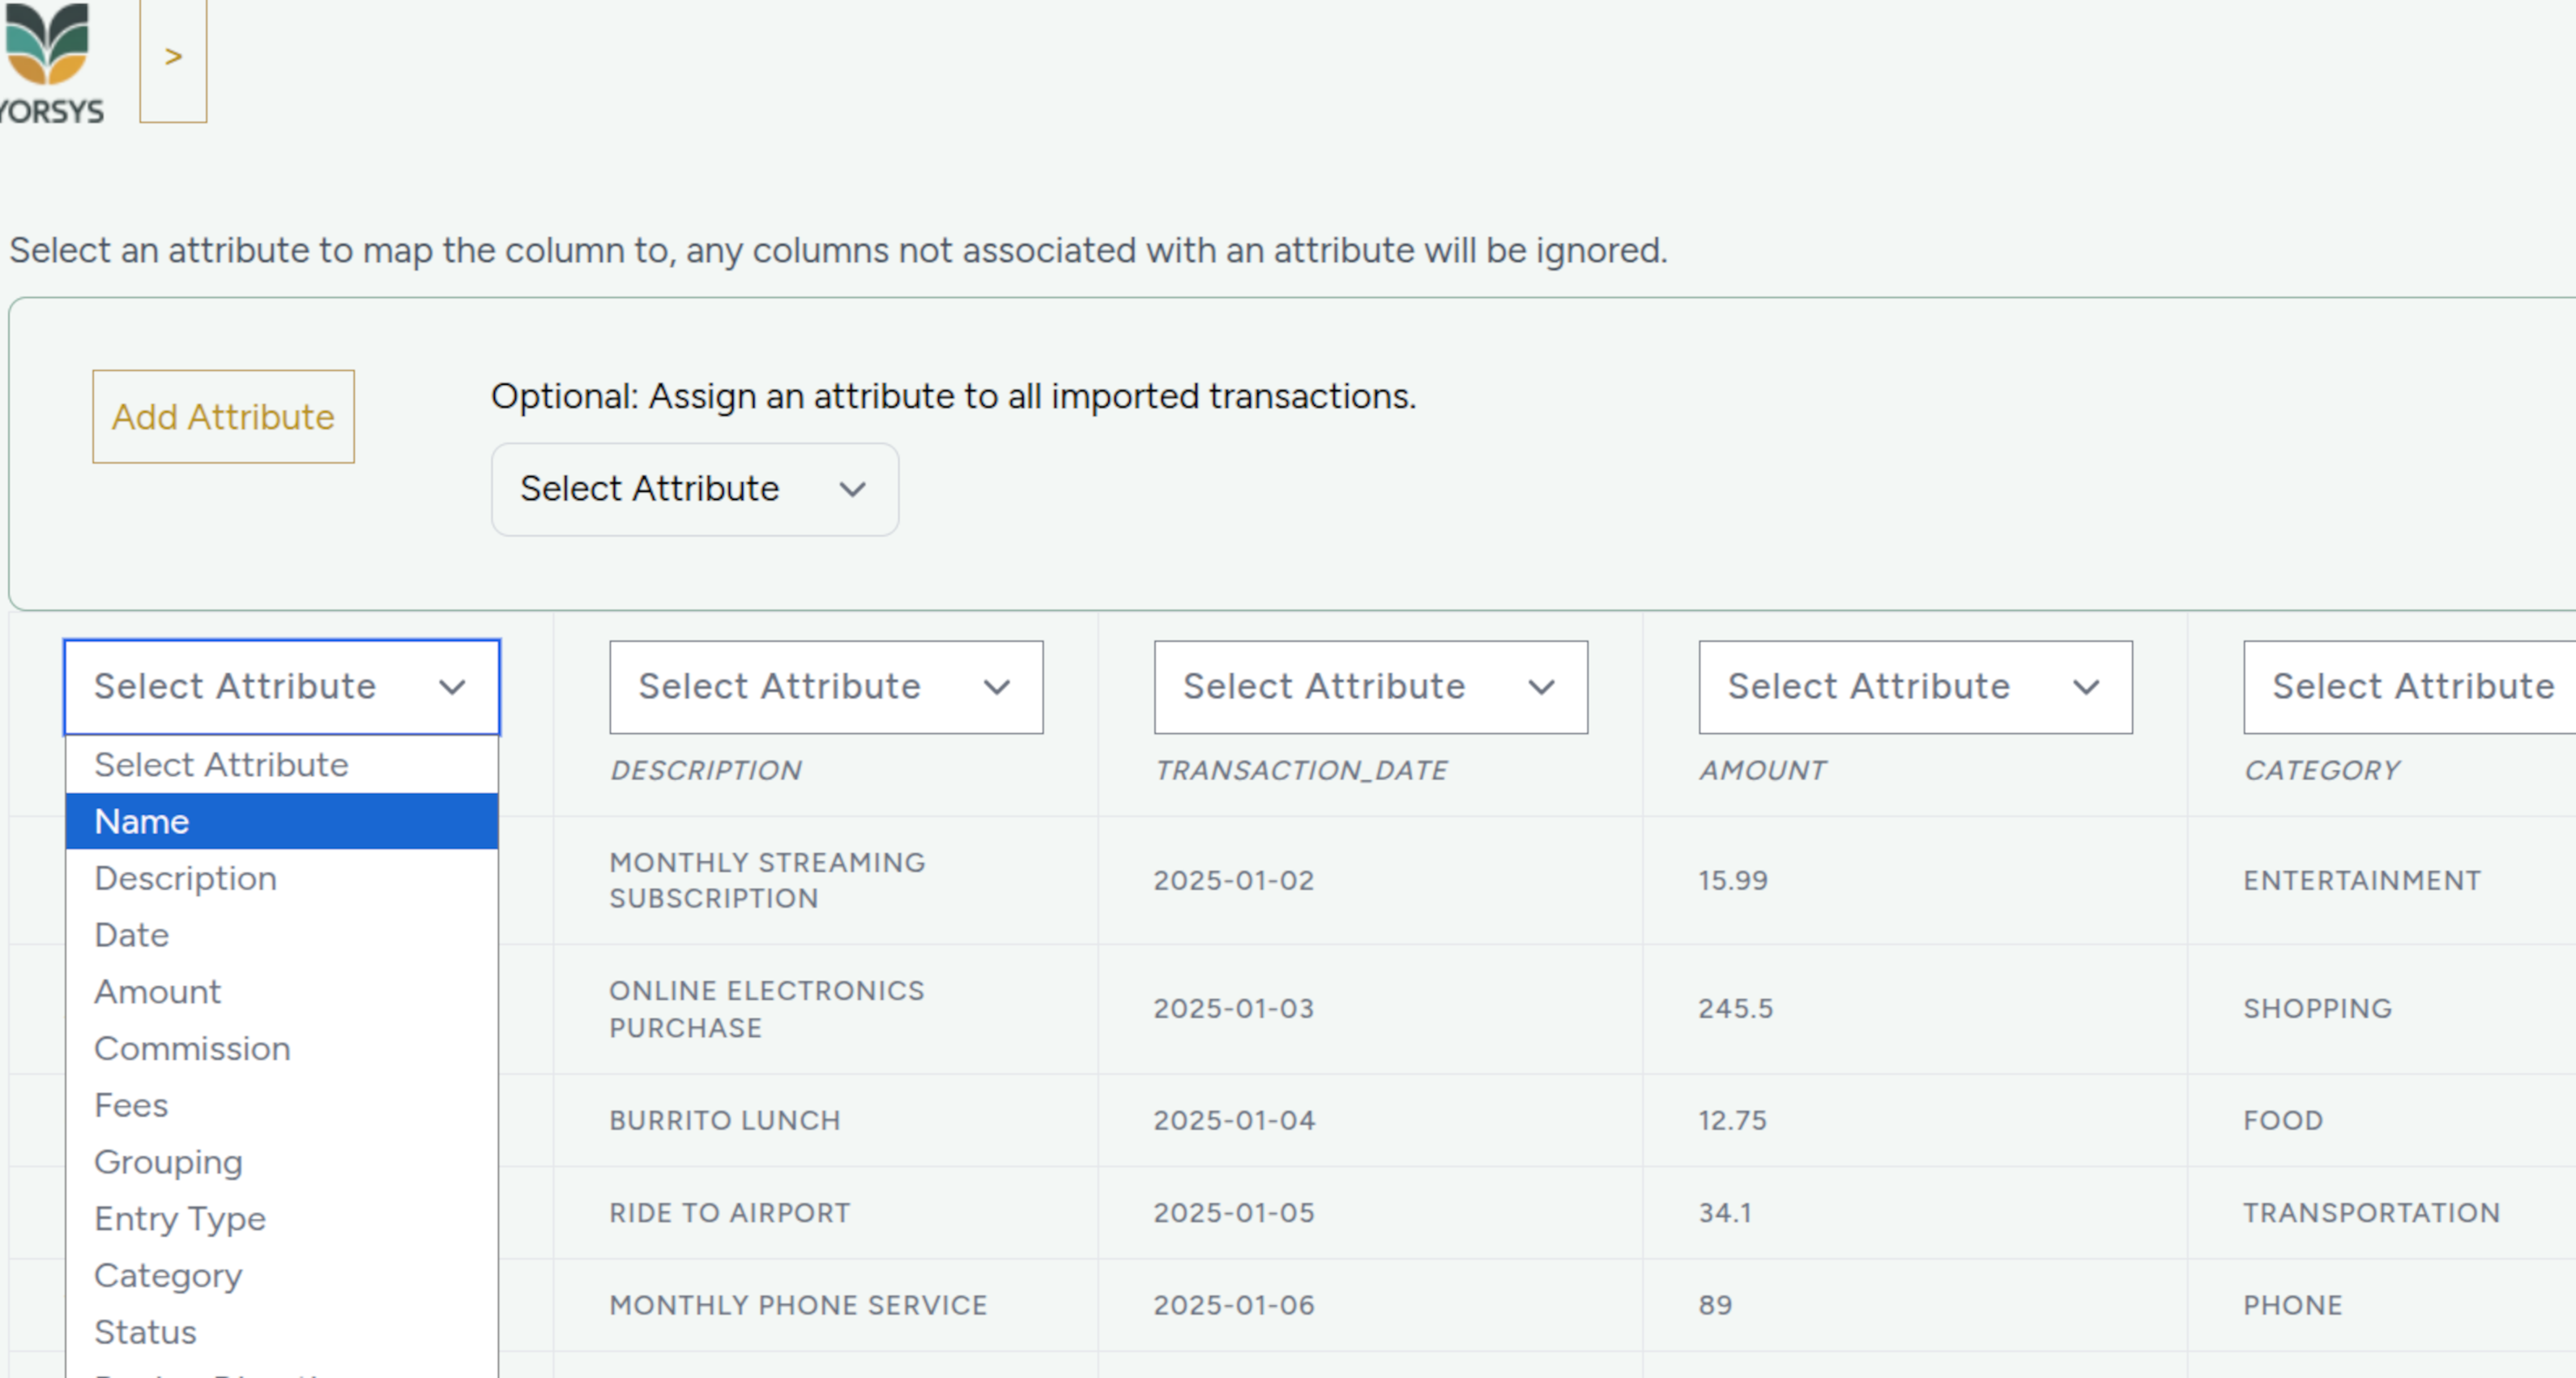The image size is (2576, 1378).
Task: Open Select Attribute dropdown above AMOUNT column
Action: 1914,687
